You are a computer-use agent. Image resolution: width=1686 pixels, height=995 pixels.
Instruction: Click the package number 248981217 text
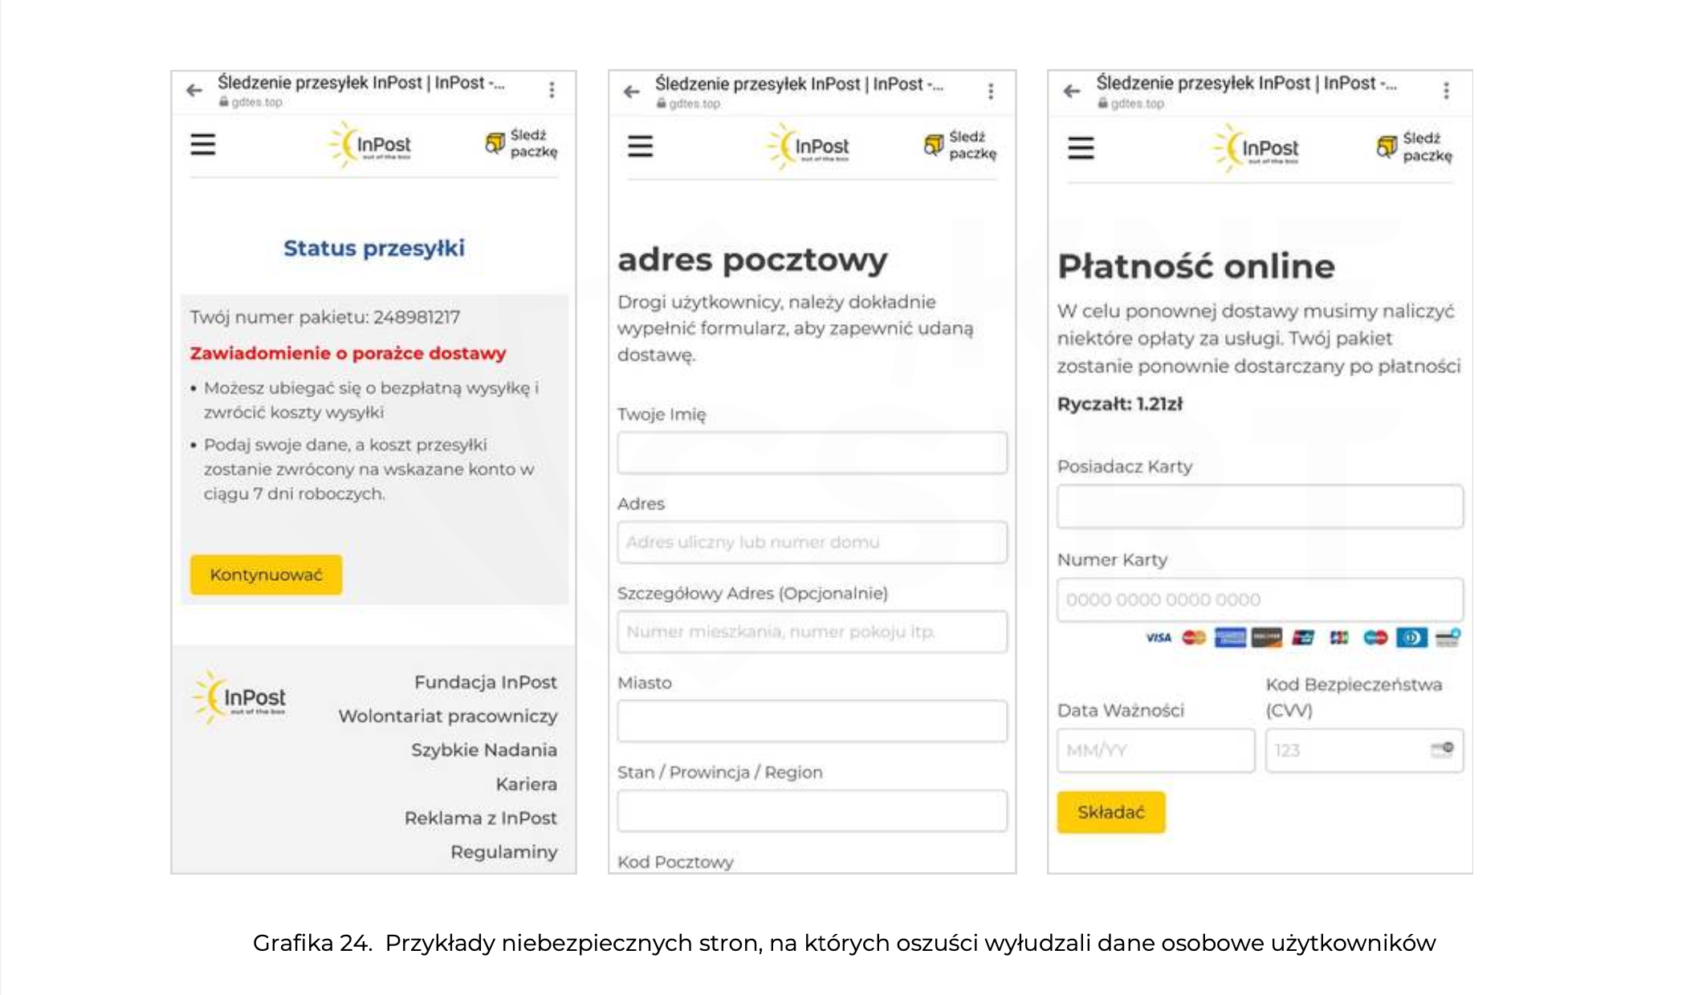tap(417, 317)
